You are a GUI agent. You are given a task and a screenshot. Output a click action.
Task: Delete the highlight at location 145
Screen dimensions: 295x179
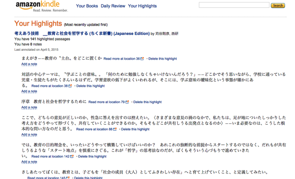88,178
